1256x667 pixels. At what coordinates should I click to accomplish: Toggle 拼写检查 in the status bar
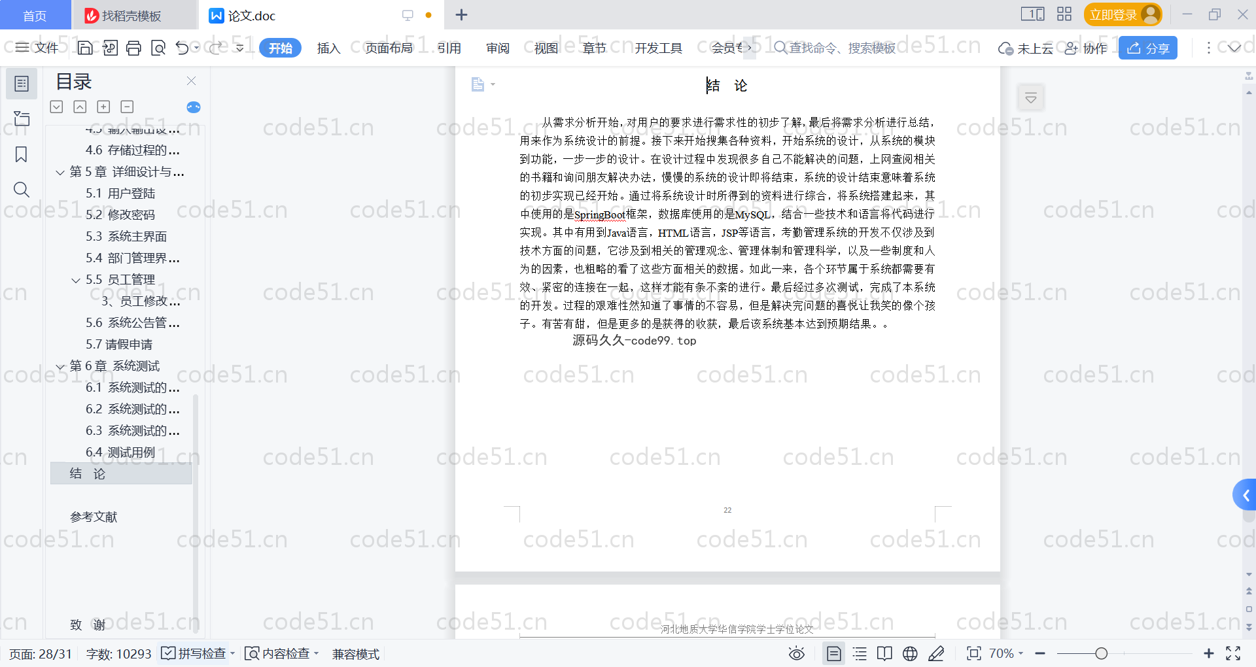194,653
